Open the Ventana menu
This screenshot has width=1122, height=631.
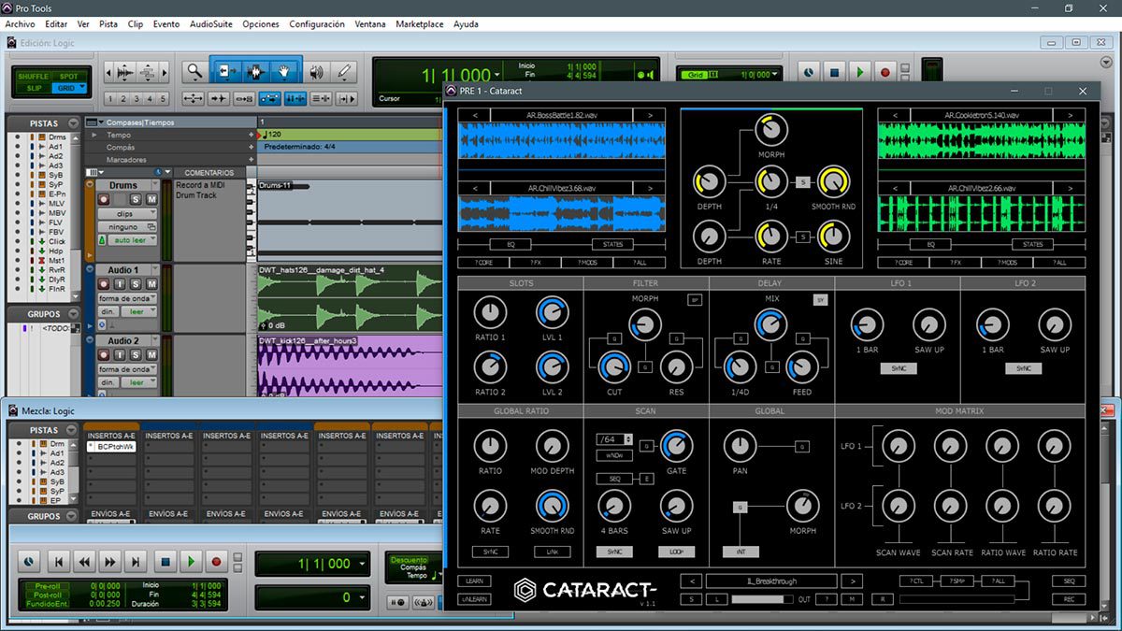[x=369, y=23]
